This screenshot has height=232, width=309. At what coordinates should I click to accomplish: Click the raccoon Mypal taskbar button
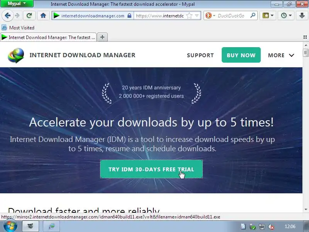pyautogui.click(x=31, y=226)
